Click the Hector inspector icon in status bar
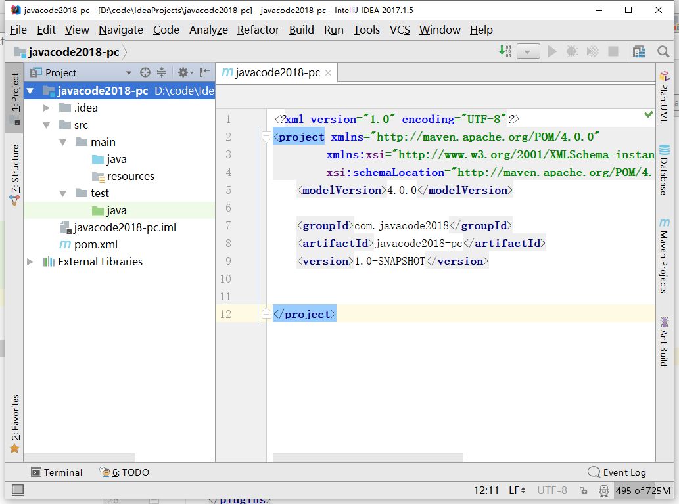679x504 pixels. [x=603, y=490]
